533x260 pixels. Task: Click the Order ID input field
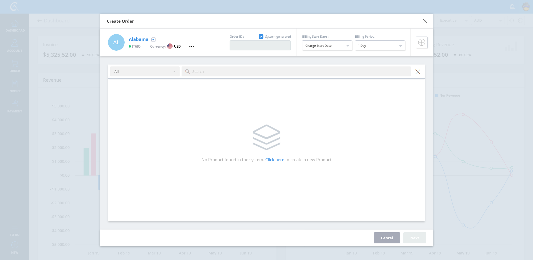point(260,46)
